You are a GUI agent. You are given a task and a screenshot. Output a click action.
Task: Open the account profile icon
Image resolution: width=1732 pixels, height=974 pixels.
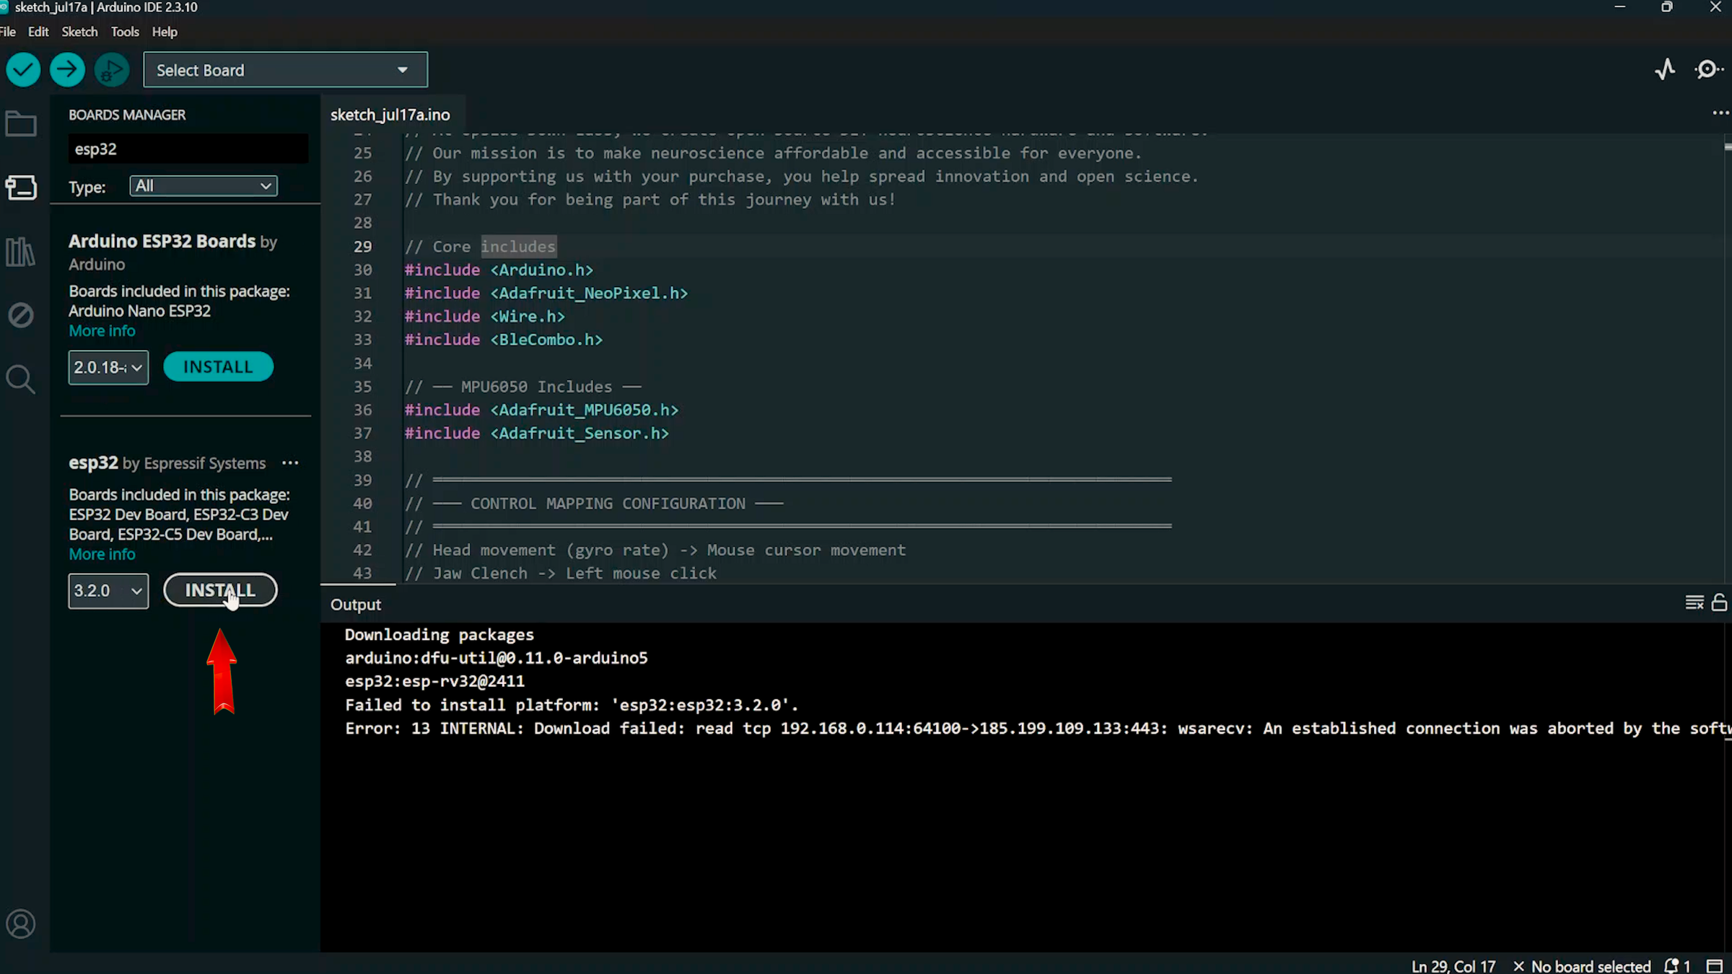click(x=21, y=923)
